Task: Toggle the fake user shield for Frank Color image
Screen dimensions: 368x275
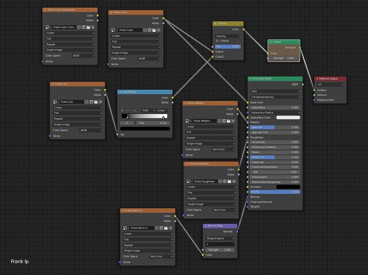Action: [x=145, y=30]
